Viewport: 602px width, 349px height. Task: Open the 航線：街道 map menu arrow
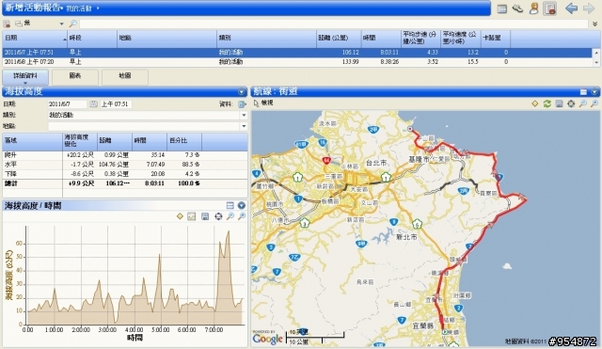pos(594,92)
